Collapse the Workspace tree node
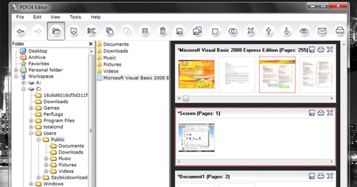The height and width of the screenshot is (187, 357). pyautogui.click(x=16, y=76)
